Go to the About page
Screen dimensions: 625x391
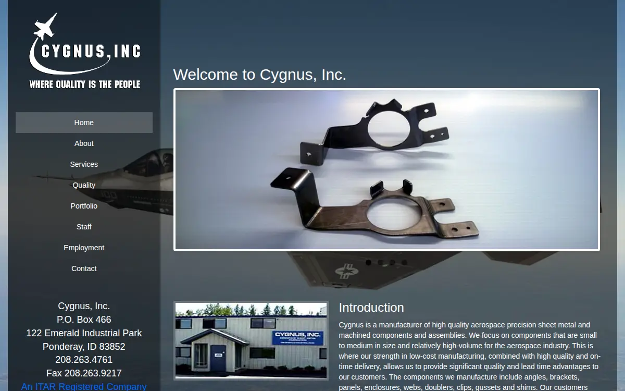click(84, 143)
